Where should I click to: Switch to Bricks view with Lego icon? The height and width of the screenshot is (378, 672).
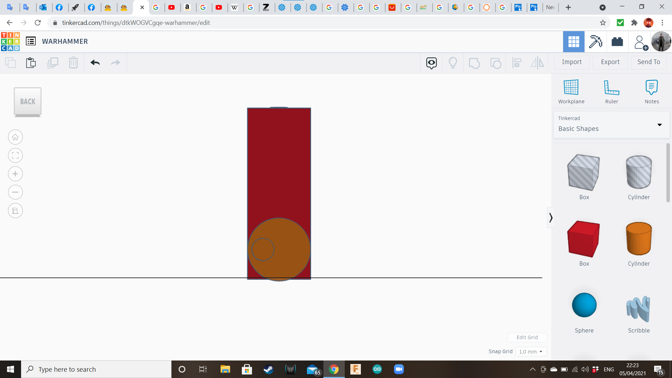point(617,41)
